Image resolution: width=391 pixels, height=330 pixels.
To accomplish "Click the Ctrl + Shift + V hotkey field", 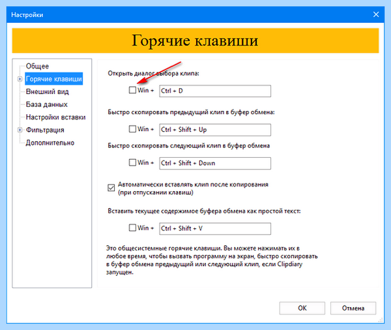I will 215,229.
